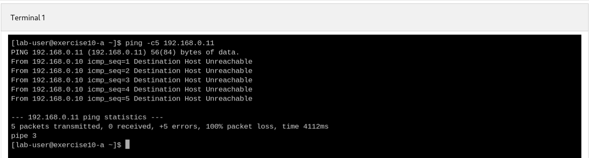Click the icmp_seq=4 Destination Host Unreachable line
The width and height of the screenshot is (589, 158).
[132, 90]
